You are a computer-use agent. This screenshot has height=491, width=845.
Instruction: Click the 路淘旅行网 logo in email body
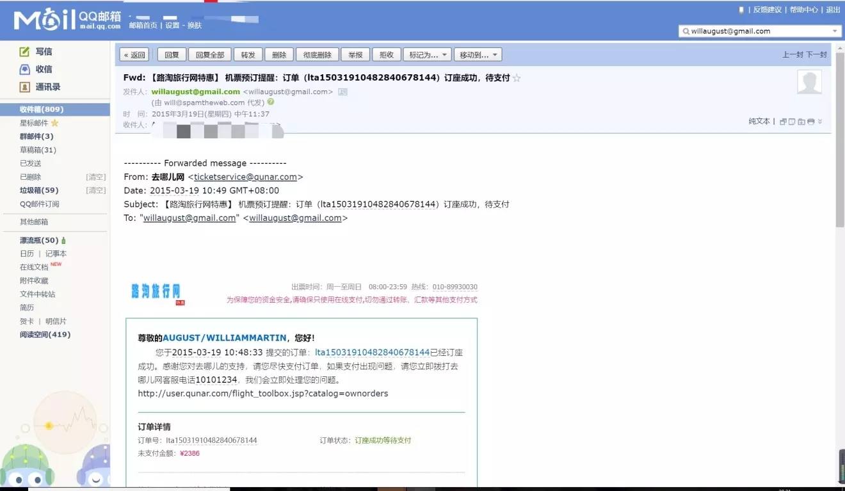[x=157, y=293]
